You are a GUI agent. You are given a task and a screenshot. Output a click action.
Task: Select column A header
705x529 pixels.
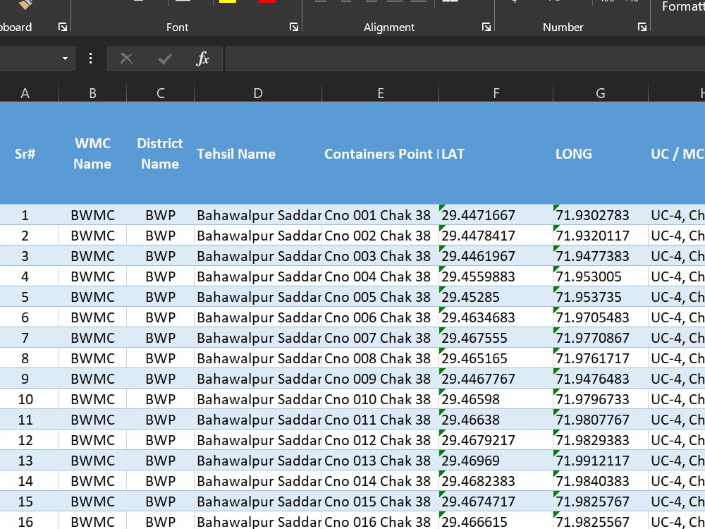pyautogui.click(x=25, y=94)
